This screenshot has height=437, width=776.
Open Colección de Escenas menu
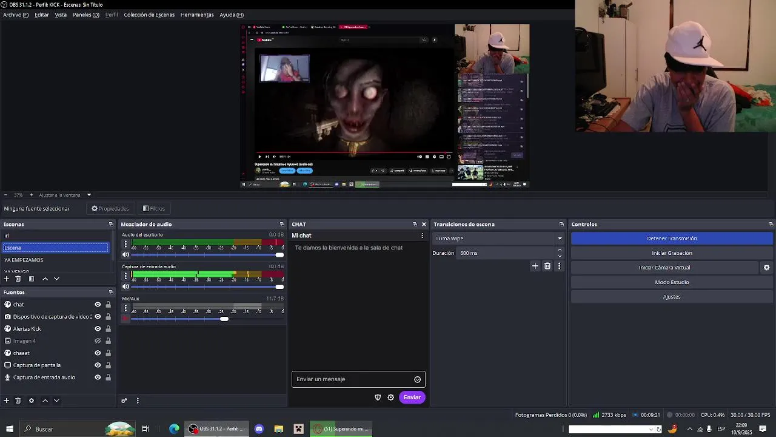coord(149,15)
